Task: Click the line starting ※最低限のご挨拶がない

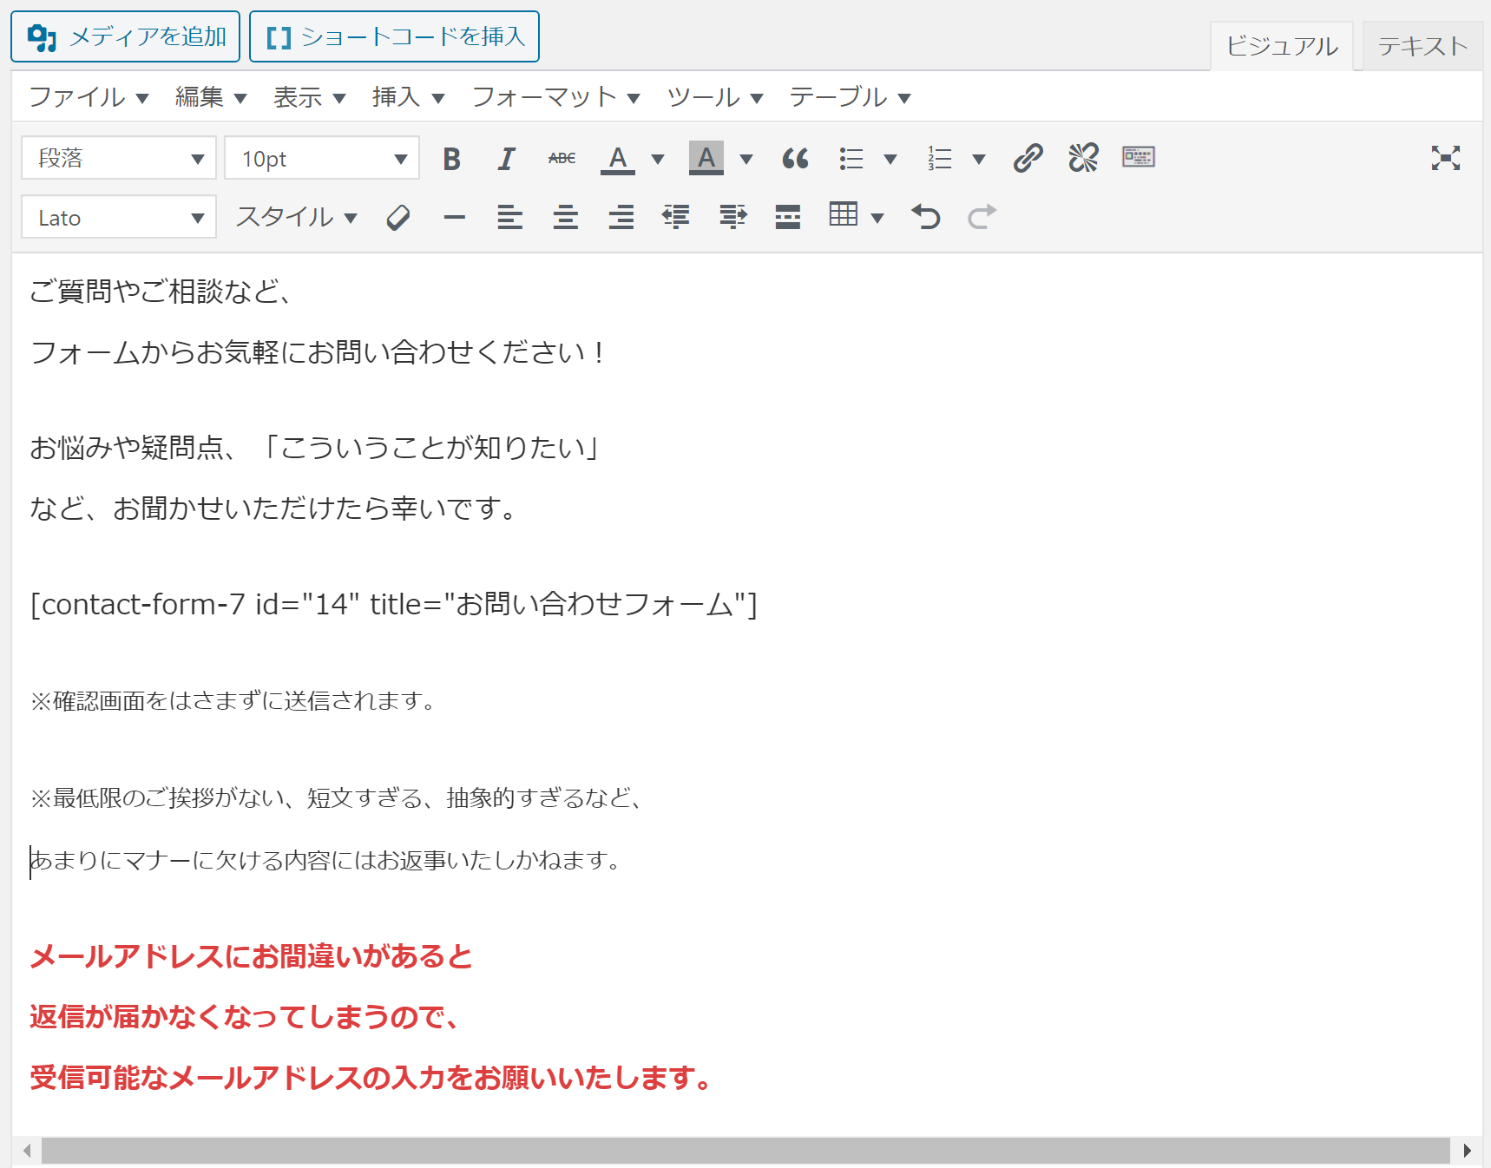Action: pos(336,797)
